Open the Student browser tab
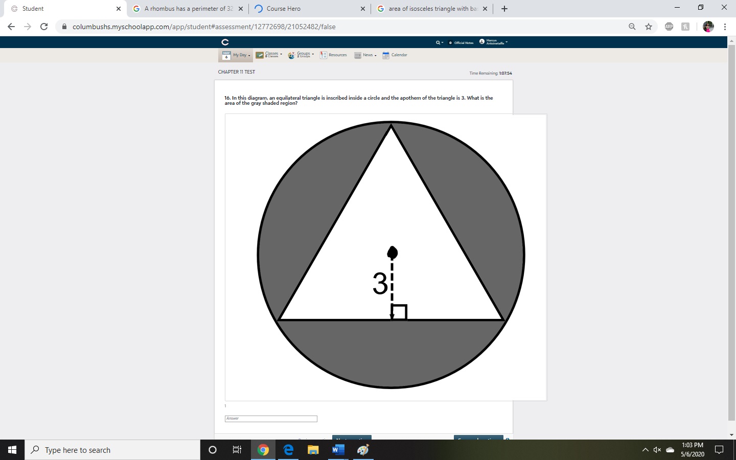Viewport: 736px width, 460px height. point(56,8)
